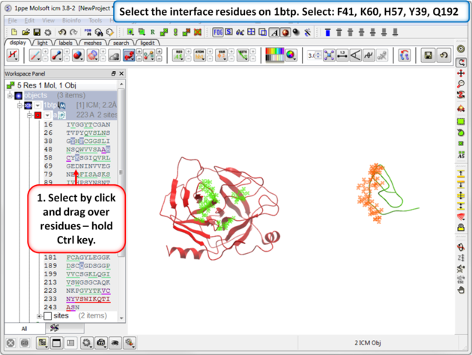The height and width of the screenshot is (355, 472).
Task: Click the save disk icon in display toolbar
Action: (x=428, y=55)
